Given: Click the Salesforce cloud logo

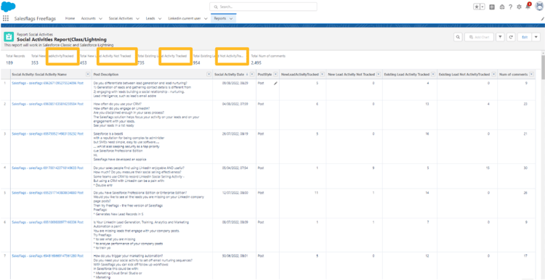Looking at the screenshot, I should (8, 7).
